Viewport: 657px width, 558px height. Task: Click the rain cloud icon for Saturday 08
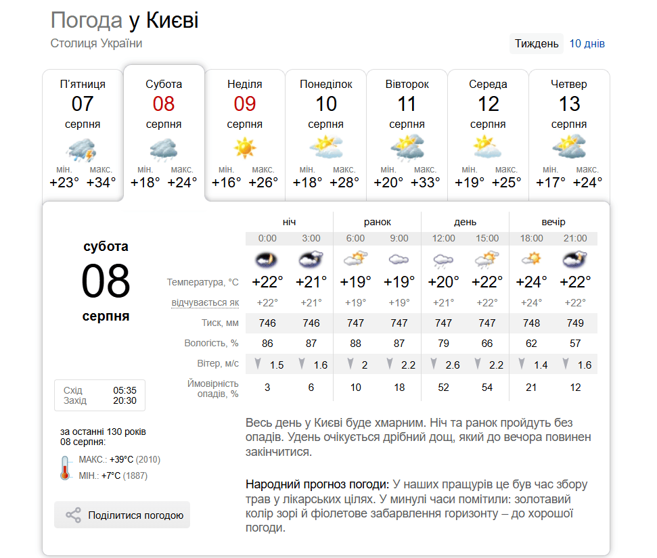pos(164,150)
